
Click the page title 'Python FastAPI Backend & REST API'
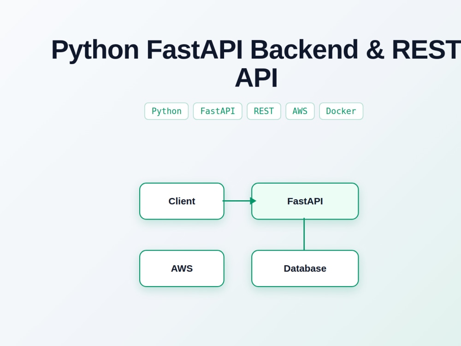[256, 64]
